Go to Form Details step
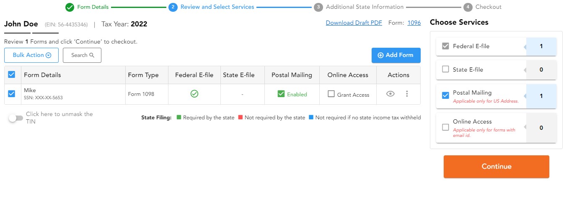The height and width of the screenshot is (206, 569). [93, 7]
